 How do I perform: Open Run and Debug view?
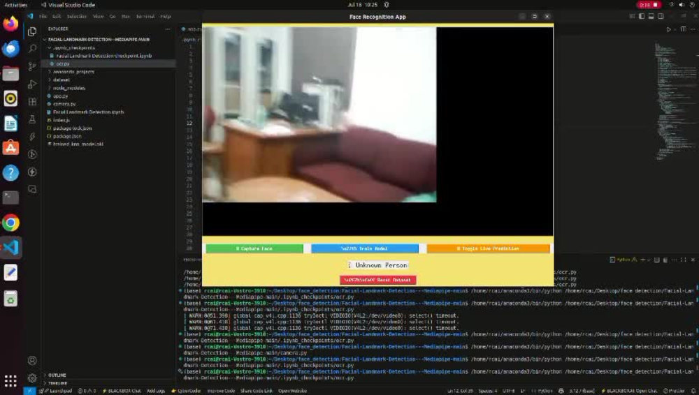point(32,84)
